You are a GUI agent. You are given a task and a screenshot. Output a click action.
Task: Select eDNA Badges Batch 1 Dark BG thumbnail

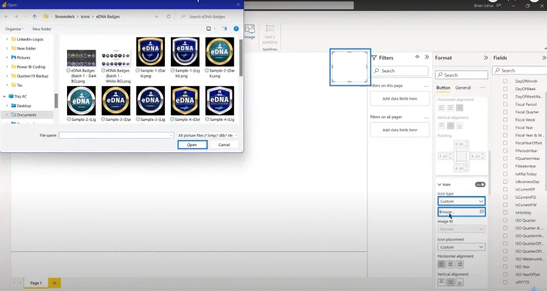click(x=81, y=58)
